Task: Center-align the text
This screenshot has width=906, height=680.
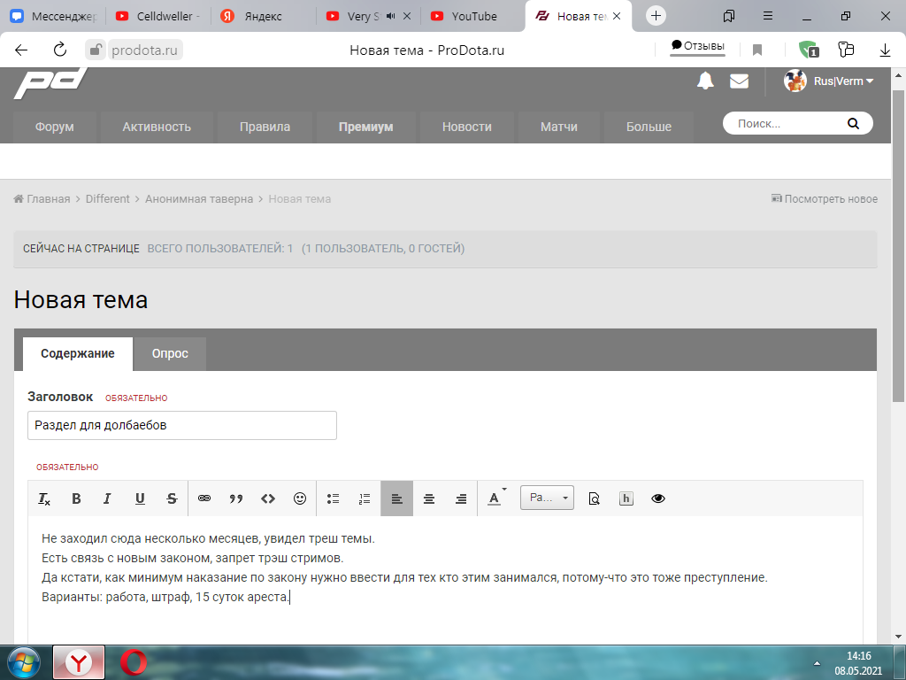Action: 429,498
